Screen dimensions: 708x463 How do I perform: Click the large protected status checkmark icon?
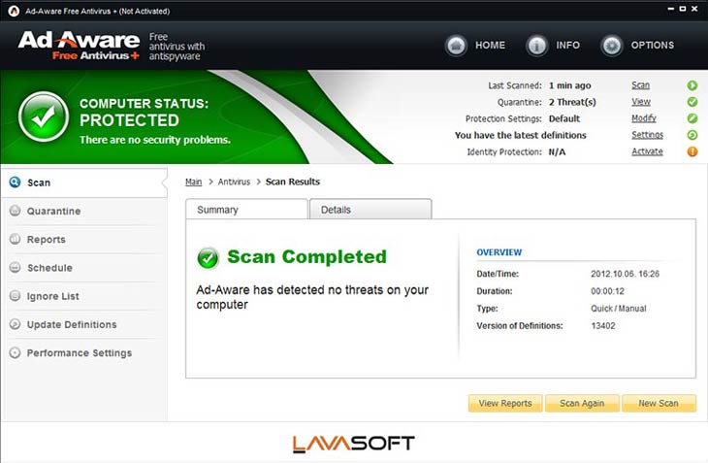44,117
